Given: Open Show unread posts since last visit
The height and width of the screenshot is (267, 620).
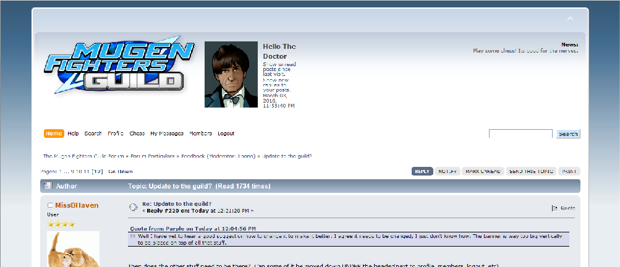Looking at the screenshot, I should click(x=279, y=69).
